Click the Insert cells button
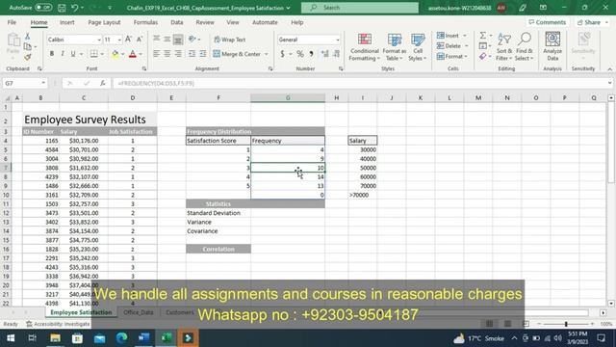 pos(449,36)
